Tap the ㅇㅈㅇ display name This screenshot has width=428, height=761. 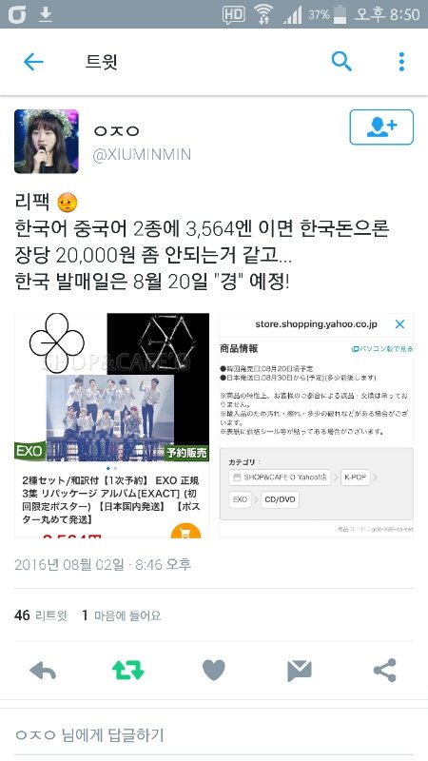tap(116, 131)
